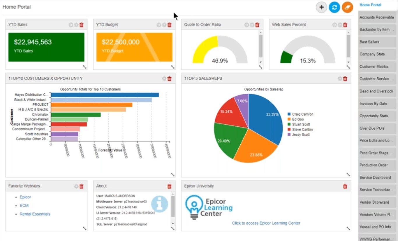Viewport: 398px width, 241px height.
Task: Delete the Epicor University widget
Action: 345,186
